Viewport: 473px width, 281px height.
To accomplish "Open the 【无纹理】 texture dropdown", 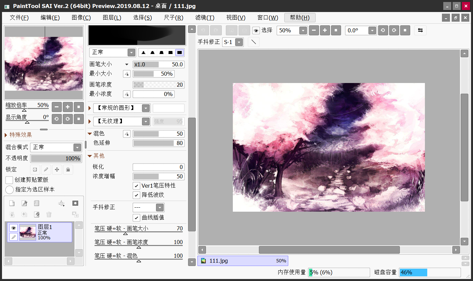I will pos(146,121).
